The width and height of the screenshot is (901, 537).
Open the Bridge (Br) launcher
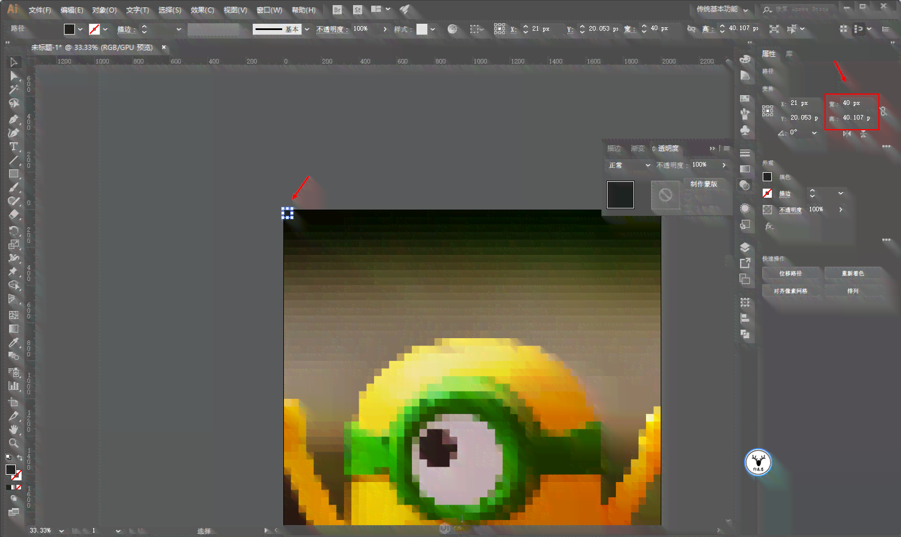click(x=338, y=10)
